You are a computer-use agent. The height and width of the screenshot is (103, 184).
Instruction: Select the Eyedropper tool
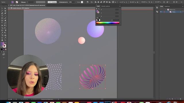click(x=2, y=33)
